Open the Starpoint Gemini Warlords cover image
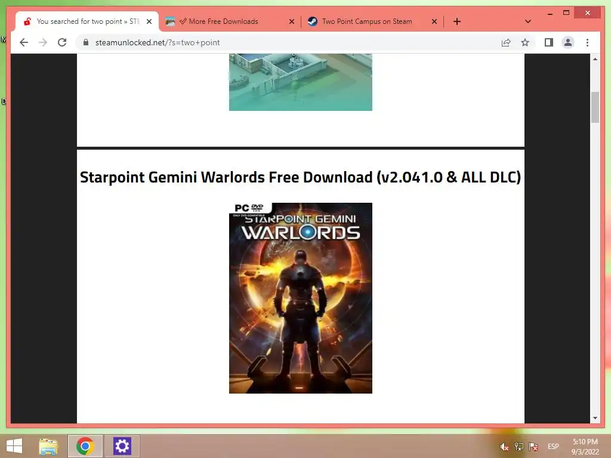This screenshot has width=611, height=458. coord(301,298)
